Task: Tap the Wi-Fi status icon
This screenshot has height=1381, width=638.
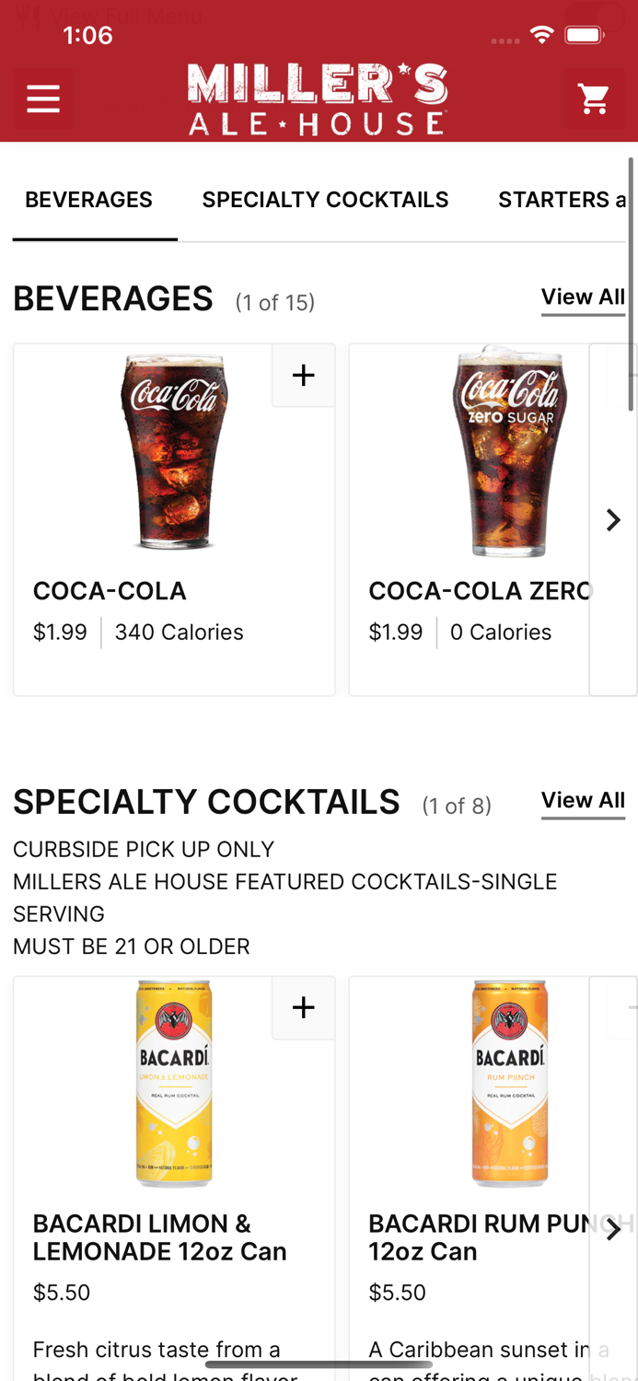Action: click(x=541, y=36)
